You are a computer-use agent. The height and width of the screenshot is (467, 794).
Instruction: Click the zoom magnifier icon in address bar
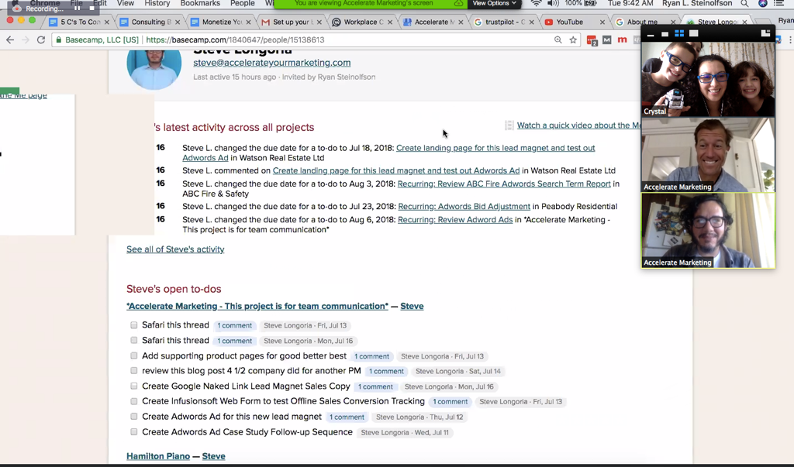(558, 39)
